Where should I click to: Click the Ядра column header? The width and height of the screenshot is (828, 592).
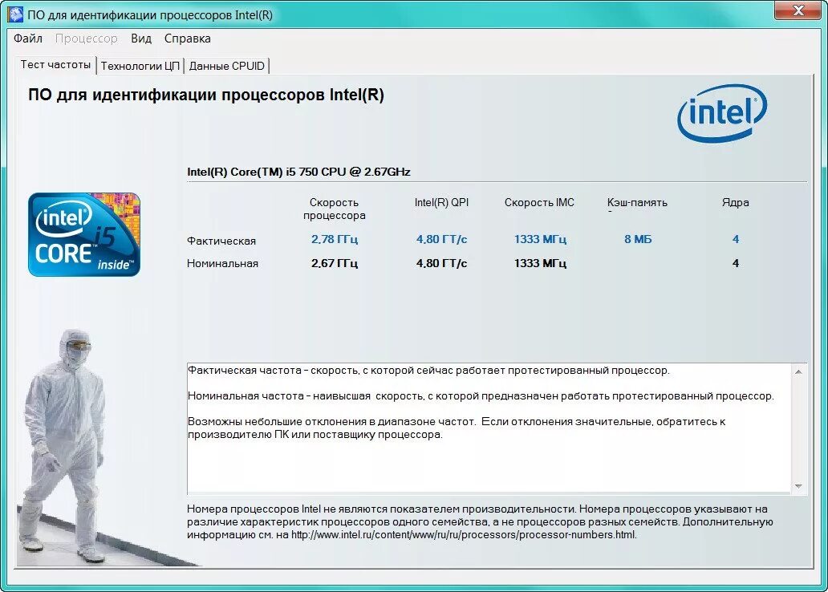tap(736, 202)
